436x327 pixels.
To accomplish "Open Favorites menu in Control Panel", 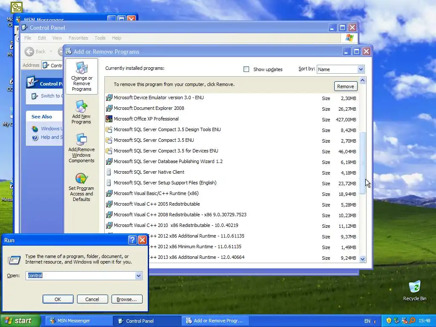I will click(78, 38).
